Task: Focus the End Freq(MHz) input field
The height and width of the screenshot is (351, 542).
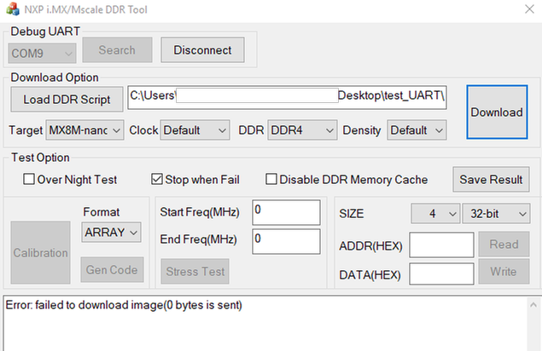Action: coord(286,239)
